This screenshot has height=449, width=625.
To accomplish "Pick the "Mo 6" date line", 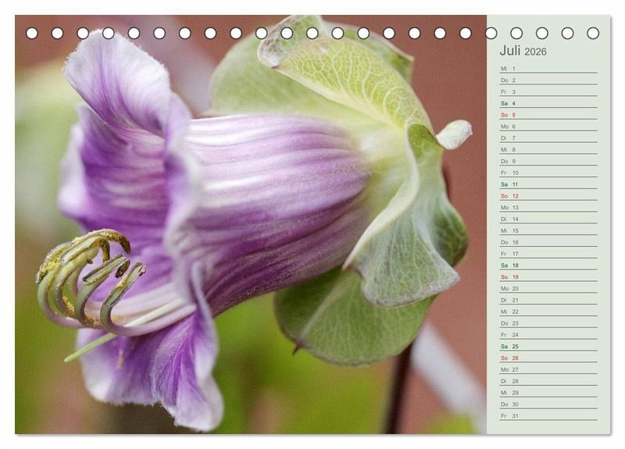I will click(548, 127).
